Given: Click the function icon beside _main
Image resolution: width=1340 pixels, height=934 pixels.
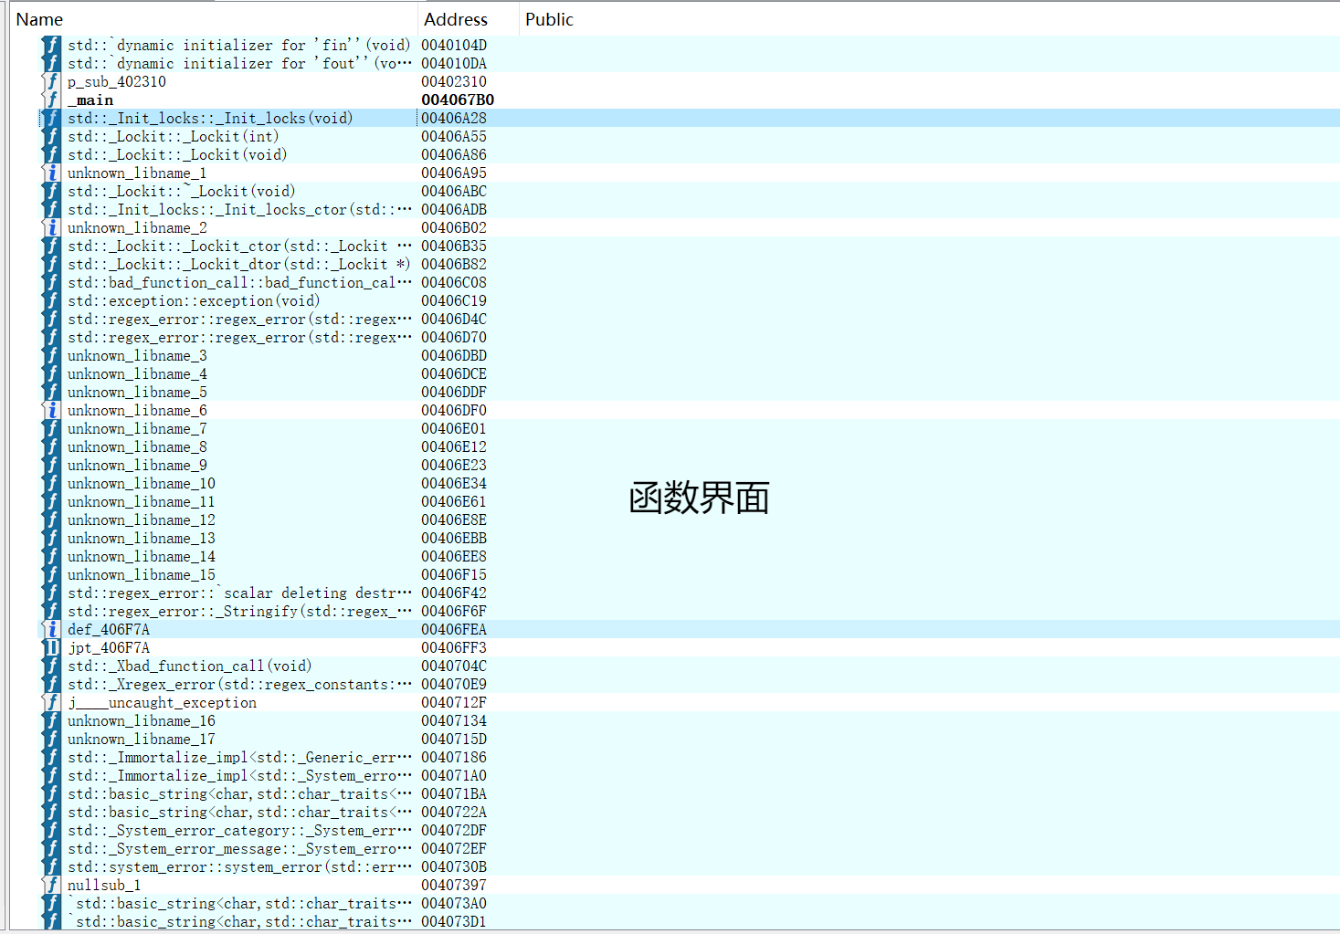Looking at the screenshot, I should pos(51,100).
